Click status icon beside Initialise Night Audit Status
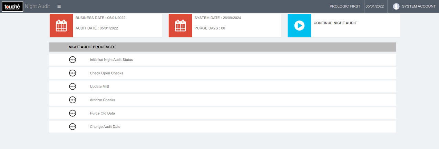This screenshot has height=149, width=439. pos(72,60)
